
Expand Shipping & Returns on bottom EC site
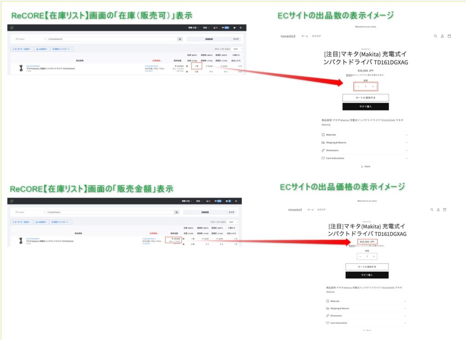click(366, 309)
